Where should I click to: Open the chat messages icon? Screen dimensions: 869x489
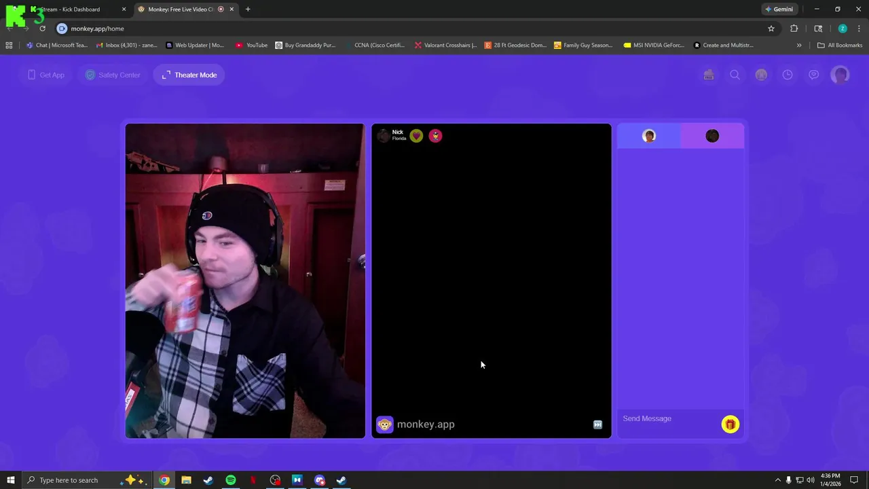point(813,75)
